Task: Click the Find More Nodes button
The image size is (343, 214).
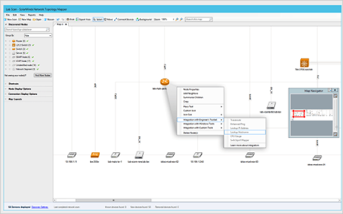Action: [43, 75]
